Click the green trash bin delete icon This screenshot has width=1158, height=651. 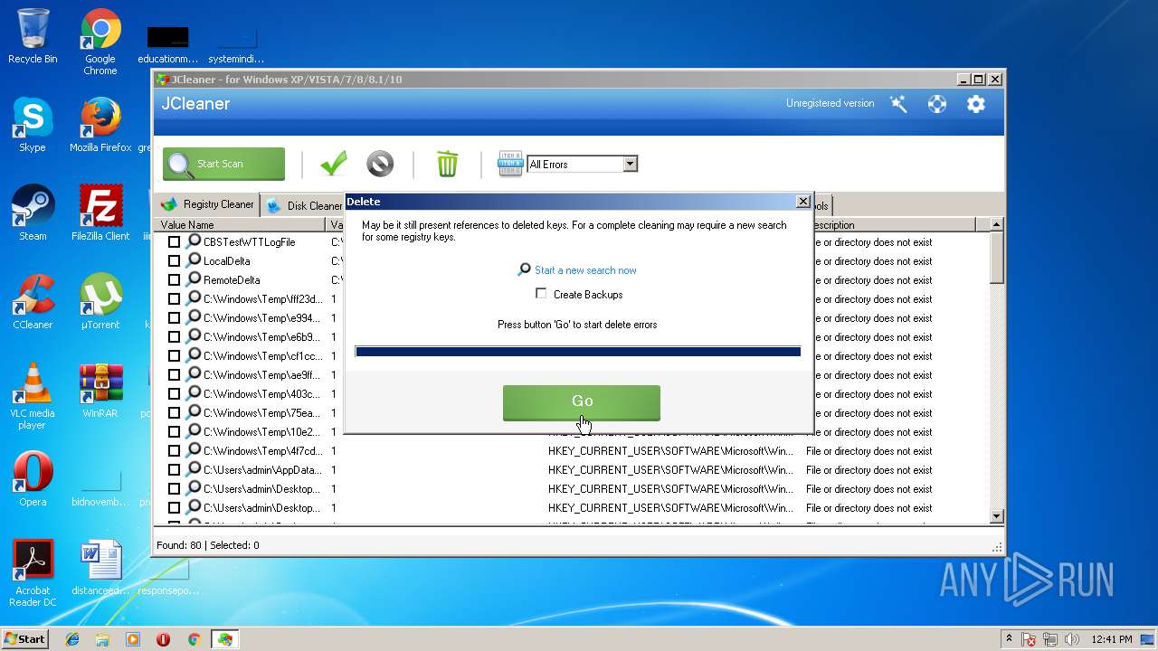point(447,164)
